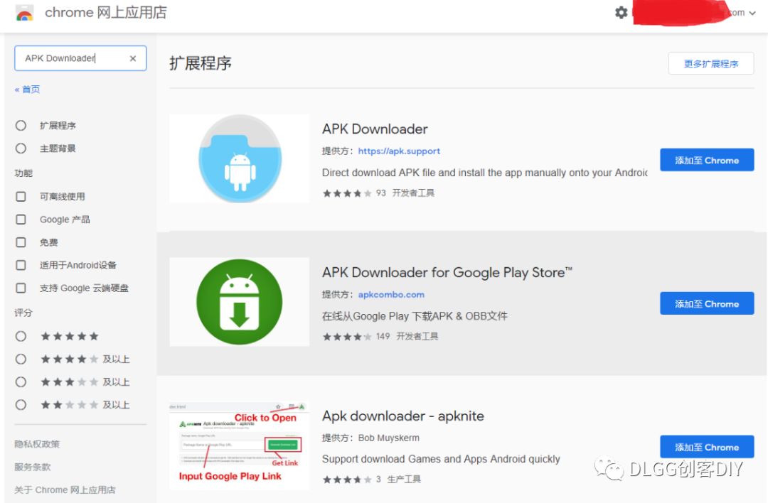The height and width of the screenshot is (503, 768).
Task: Clear the search box with the X
Action: coord(133,58)
